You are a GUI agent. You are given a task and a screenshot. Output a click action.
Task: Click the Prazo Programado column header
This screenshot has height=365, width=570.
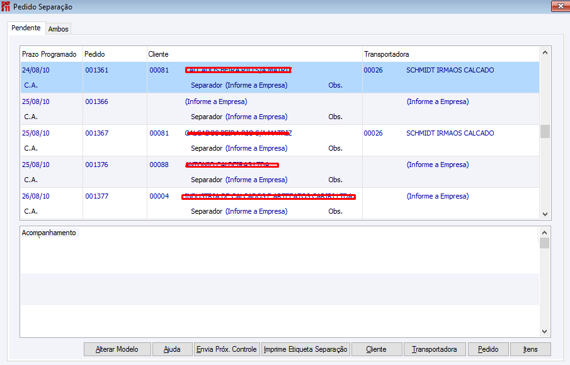[49, 54]
